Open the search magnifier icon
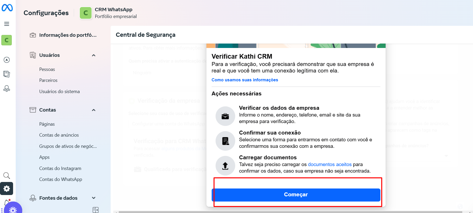The height and width of the screenshot is (213, 473). pos(7,175)
